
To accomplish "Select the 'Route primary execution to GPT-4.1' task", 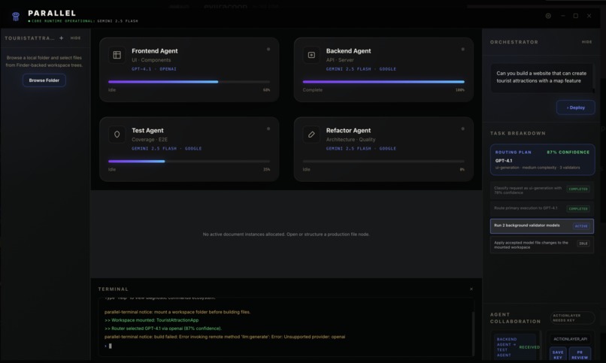I will (x=542, y=208).
